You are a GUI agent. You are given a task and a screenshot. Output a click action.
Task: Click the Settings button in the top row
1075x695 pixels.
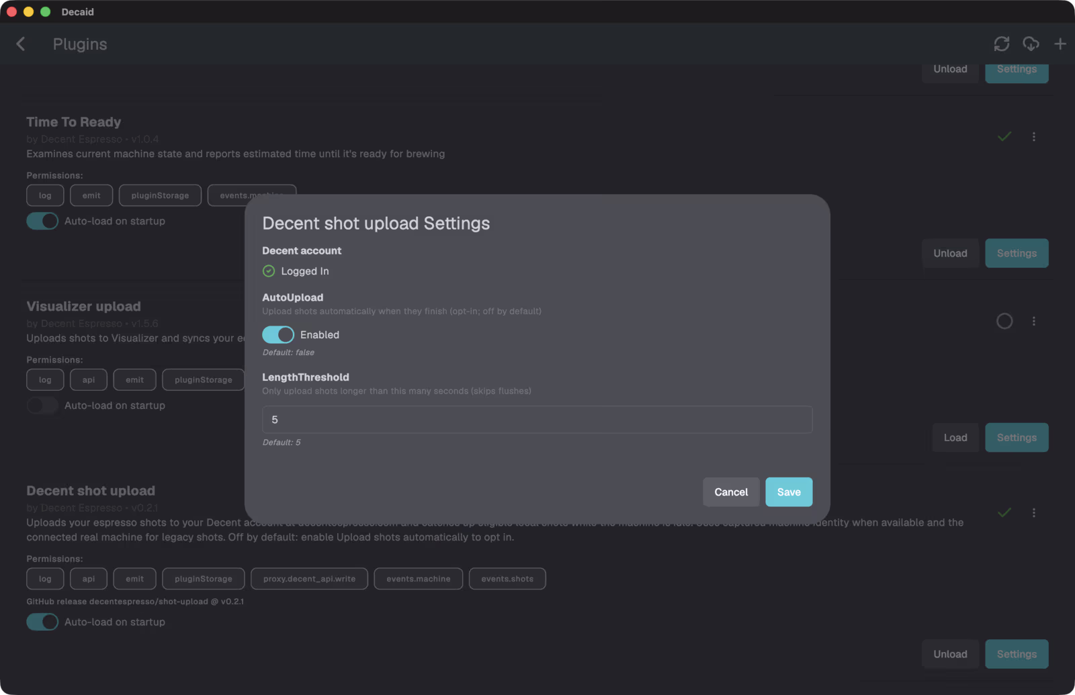click(x=1017, y=71)
